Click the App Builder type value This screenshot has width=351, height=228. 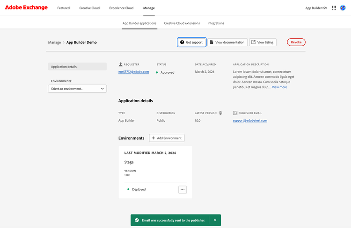coord(126,120)
